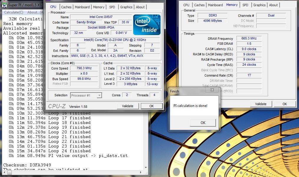The width and height of the screenshot is (299, 177).
Task: Select the CPU tab in left CPU-Z window
Action: click(x=53, y=7)
